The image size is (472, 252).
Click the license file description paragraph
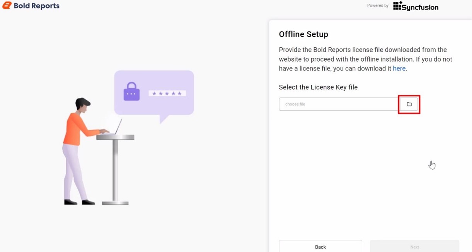coord(365,59)
